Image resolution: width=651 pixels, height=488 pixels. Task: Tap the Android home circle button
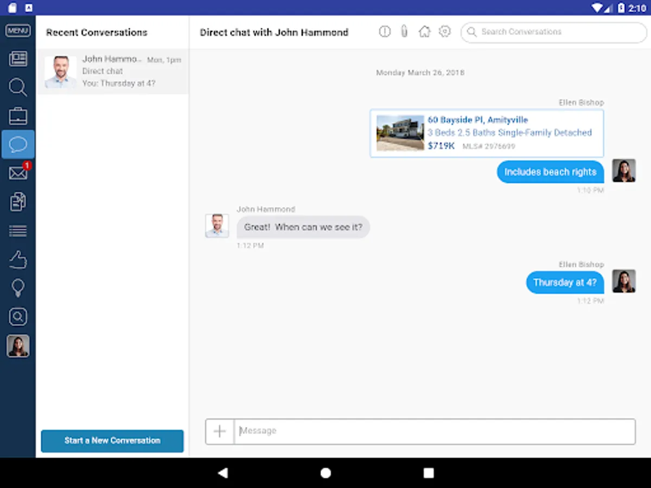325,473
